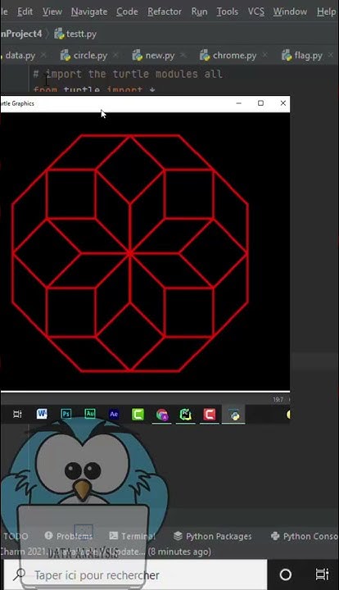The image size is (339, 590).
Task: Select the Python turtle taskbar icon
Action: (x=233, y=415)
